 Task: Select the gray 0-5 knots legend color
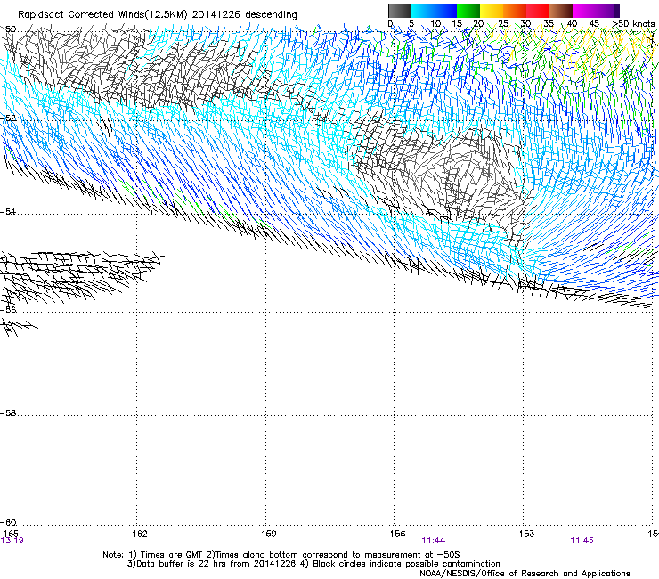click(400, 11)
